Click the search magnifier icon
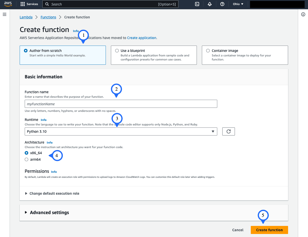The image size is (308, 237). (x=47, y=4)
